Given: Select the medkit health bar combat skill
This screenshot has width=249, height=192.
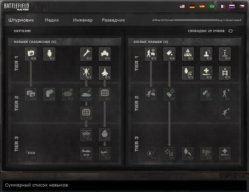Looking at the screenshot, I should (x=206, y=73).
